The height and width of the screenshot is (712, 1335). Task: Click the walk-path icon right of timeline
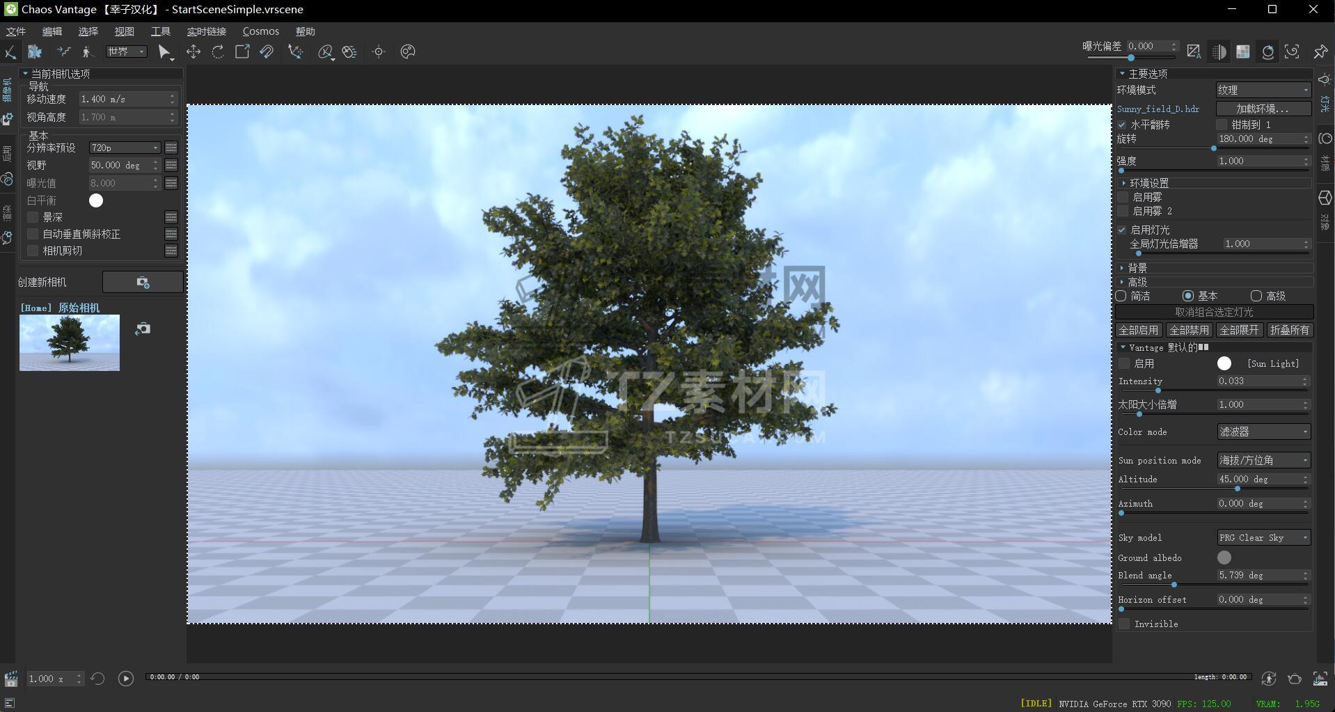(x=1269, y=679)
